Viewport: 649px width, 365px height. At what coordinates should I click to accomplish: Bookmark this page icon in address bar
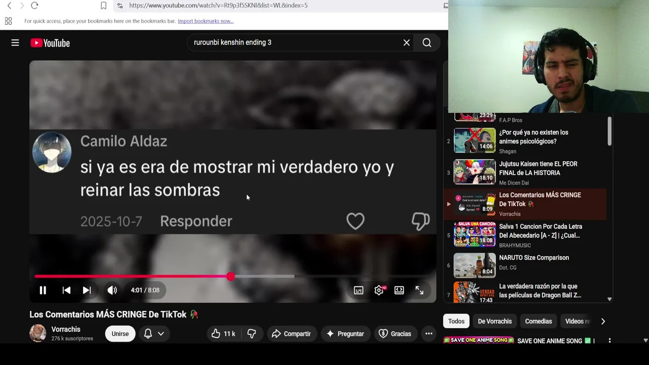(x=103, y=6)
